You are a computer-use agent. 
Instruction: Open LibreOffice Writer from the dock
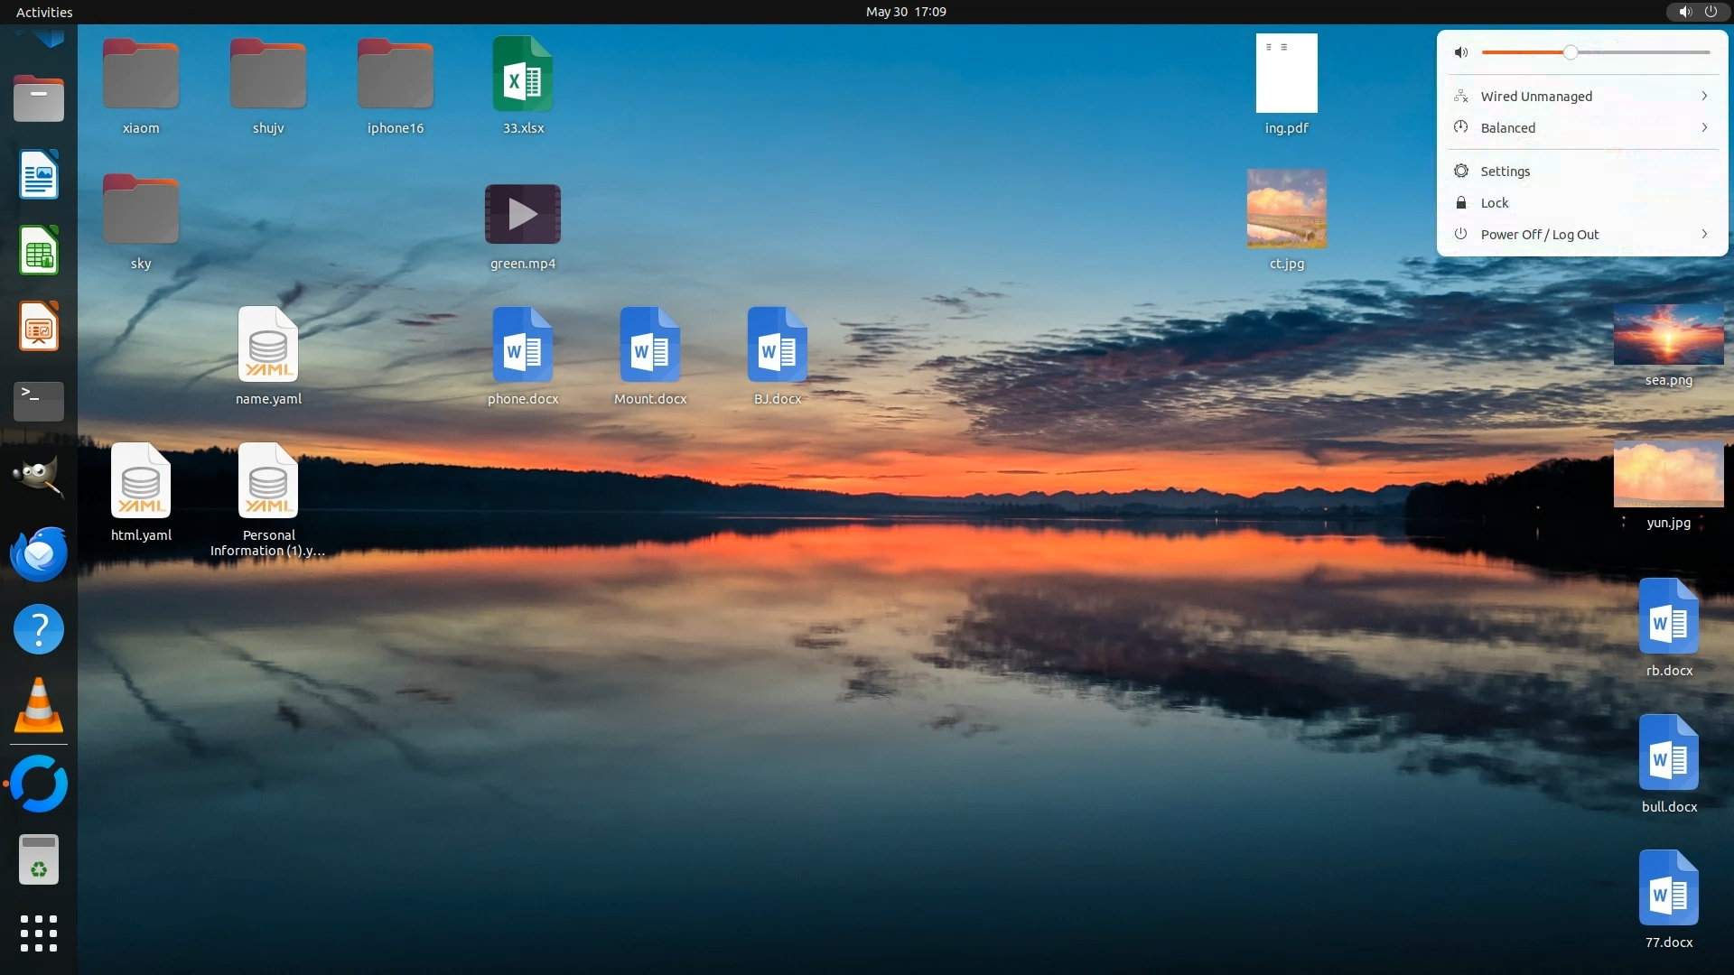click(x=39, y=175)
